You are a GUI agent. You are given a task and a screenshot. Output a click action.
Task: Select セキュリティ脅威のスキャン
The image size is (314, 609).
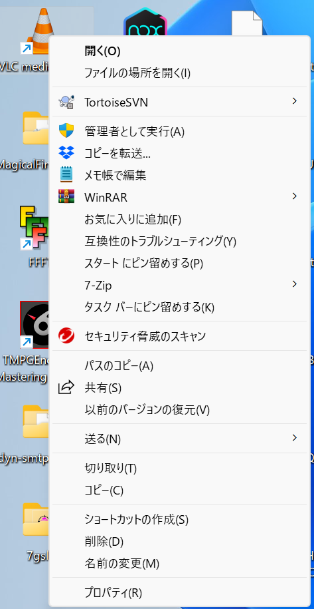coord(181,336)
